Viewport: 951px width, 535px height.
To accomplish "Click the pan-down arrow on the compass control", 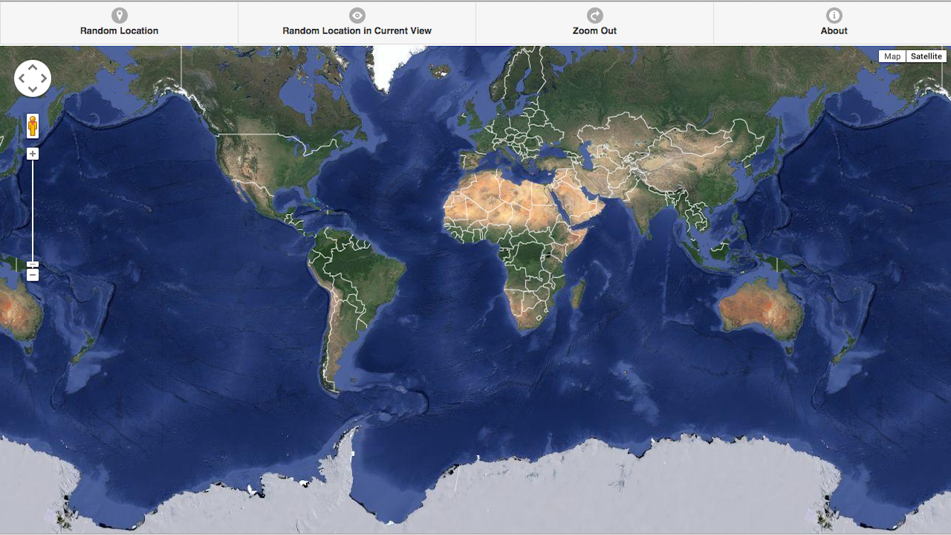I will pos(33,89).
